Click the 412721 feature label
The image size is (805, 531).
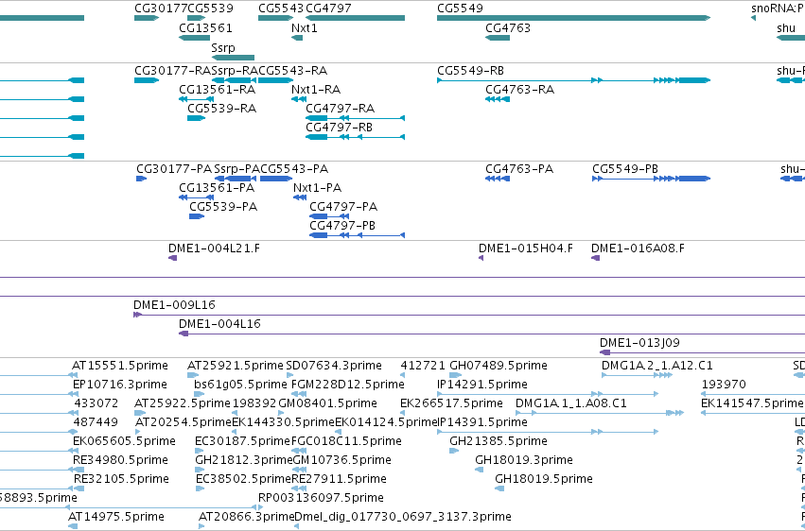tap(423, 366)
